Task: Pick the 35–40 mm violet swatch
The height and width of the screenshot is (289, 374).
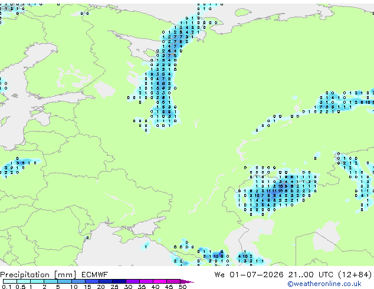Action: [x=146, y=281]
